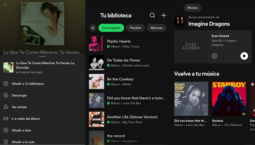This screenshot has height=145, width=255.
Task: Click 'Nuevo lanzamiento de' label
Action: (204, 17)
